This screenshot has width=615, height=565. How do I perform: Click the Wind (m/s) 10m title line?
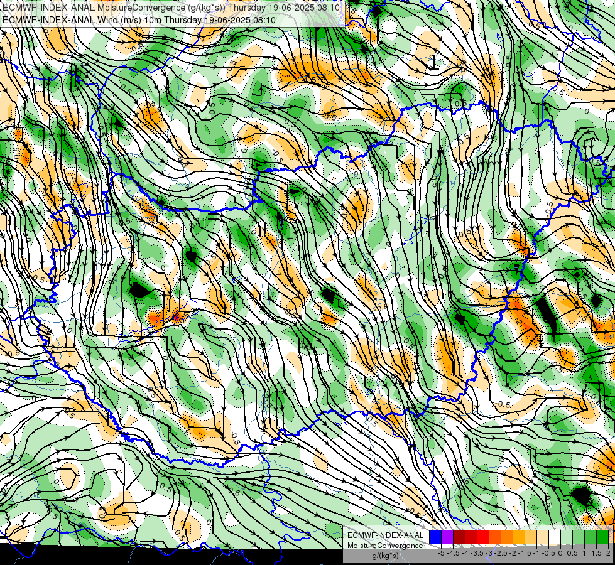(x=139, y=20)
